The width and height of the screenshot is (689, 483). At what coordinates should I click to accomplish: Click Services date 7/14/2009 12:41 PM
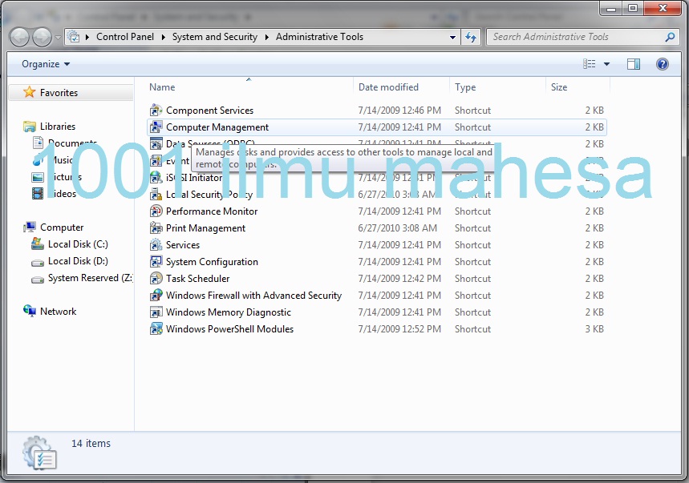pyautogui.click(x=399, y=245)
